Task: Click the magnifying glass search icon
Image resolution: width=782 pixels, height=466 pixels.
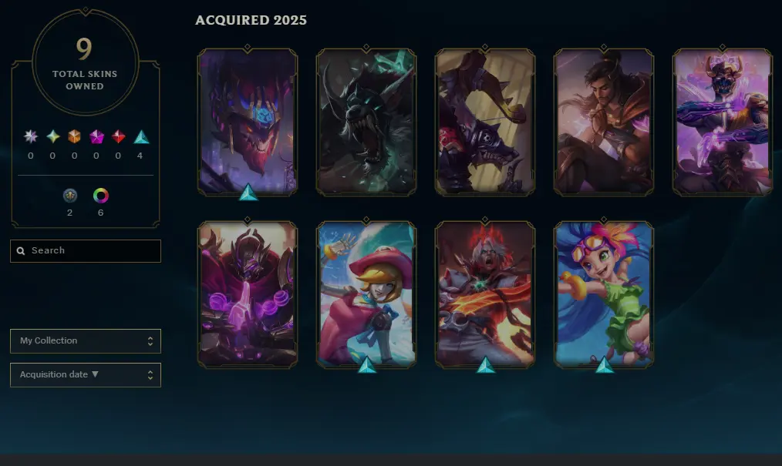Action: coord(21,251)
